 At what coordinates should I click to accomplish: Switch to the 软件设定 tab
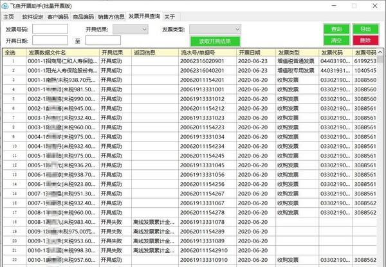(x=33, y=17)
